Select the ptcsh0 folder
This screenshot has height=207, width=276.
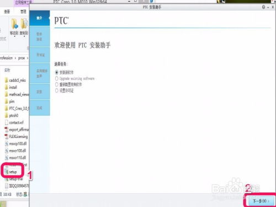click(x=12, y=115)
